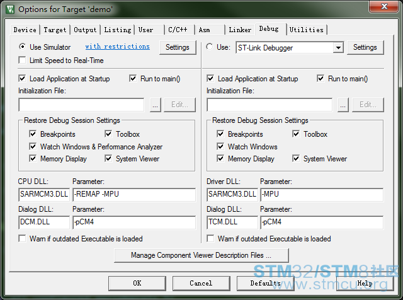Enable simulator Warn if outdated Executable
The image size is (403, 300).
[23, 238]
